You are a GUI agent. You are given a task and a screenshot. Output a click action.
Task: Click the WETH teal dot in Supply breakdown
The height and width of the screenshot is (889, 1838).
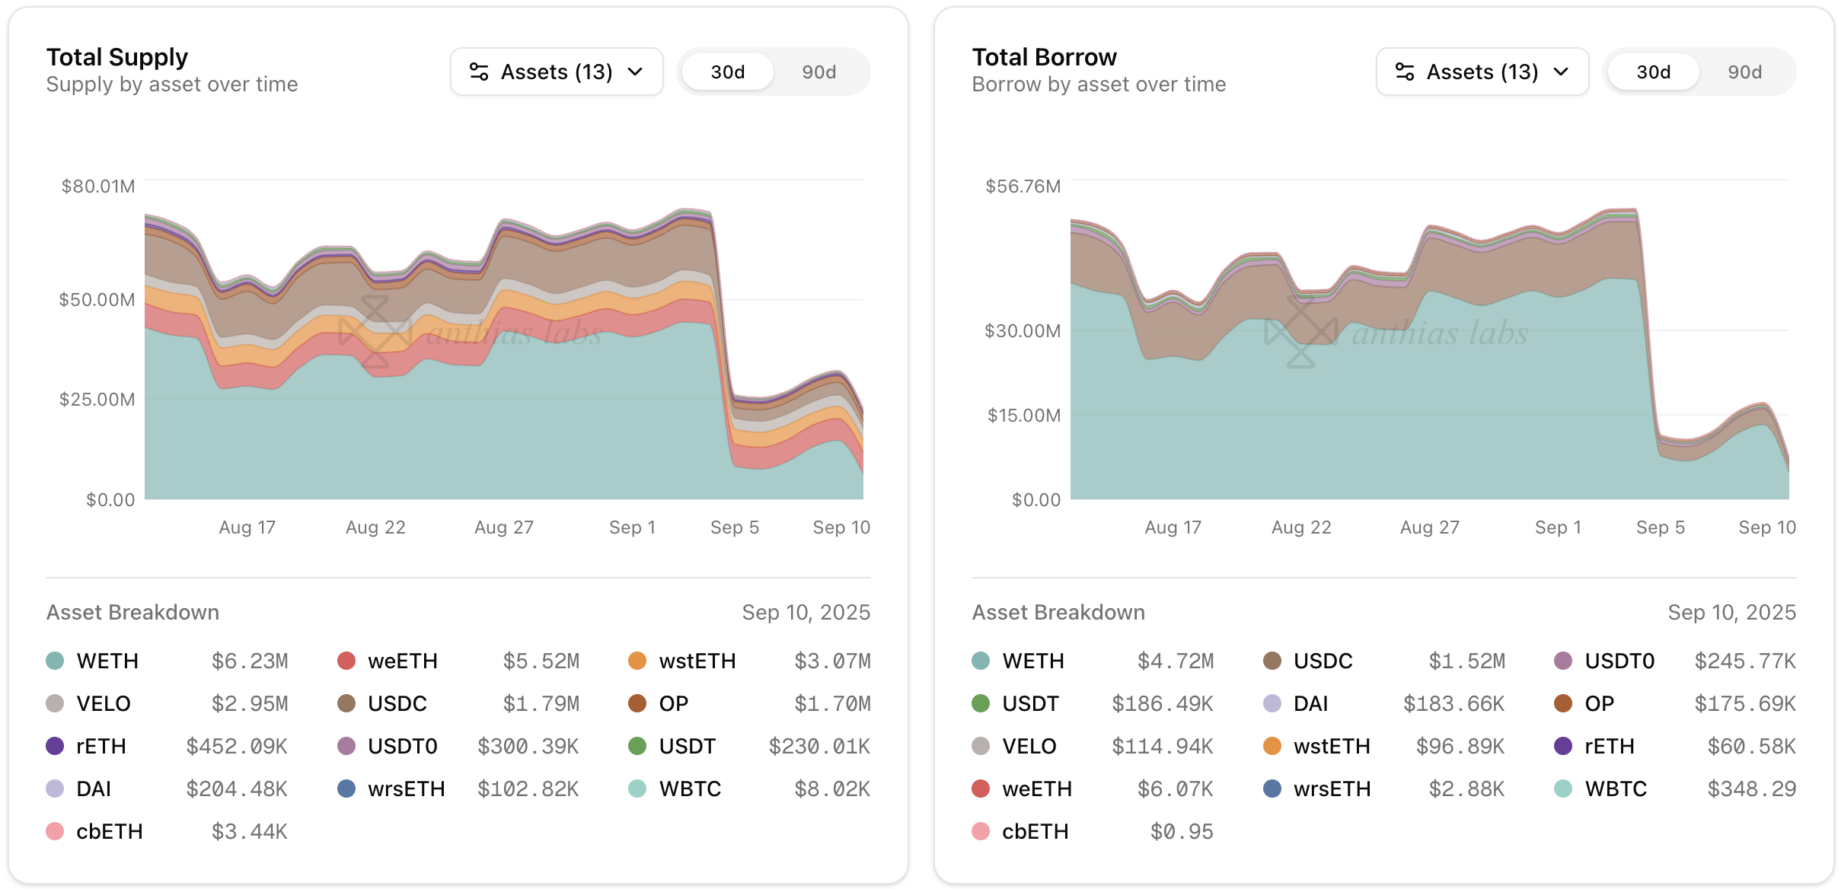pos(55,661)
